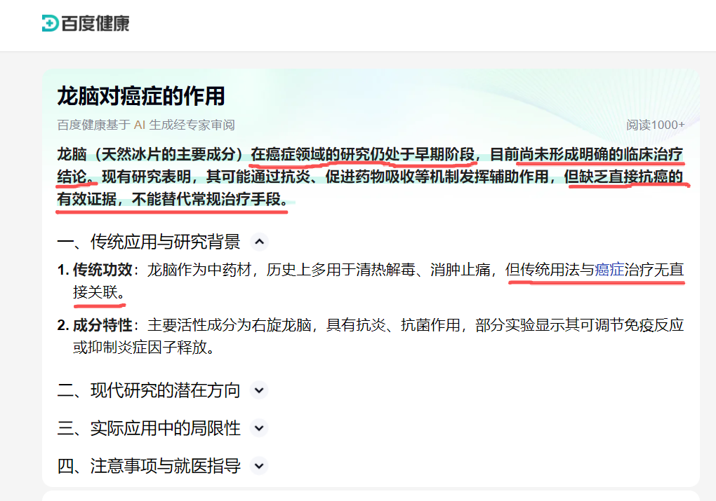Click the bold 成分特性 list label
This screenshot has height=501, width=716.
pos(103,325)
